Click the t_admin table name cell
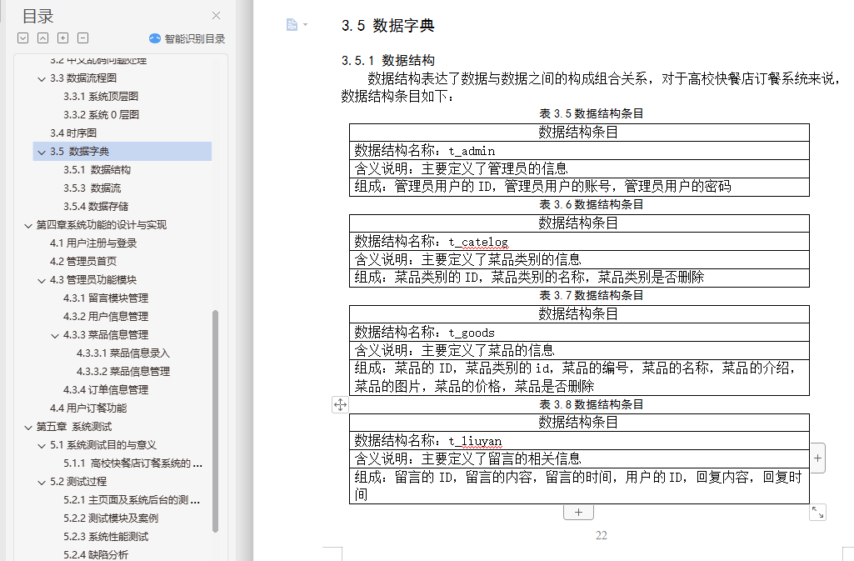854x561 pixels. pos(579,151)
